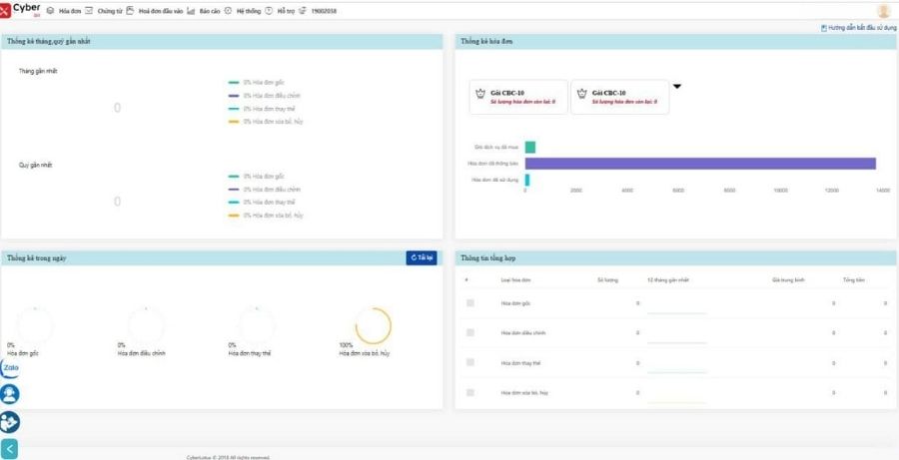This screenshot has width=899, height=460.
Task: Click the Cyber logo in the header
Action: point(21,9)
